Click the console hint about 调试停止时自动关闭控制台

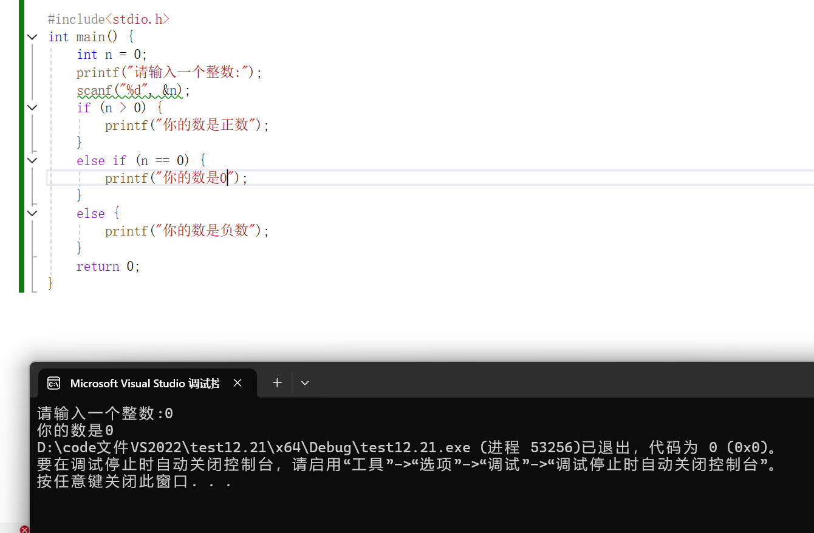(408, 465)
